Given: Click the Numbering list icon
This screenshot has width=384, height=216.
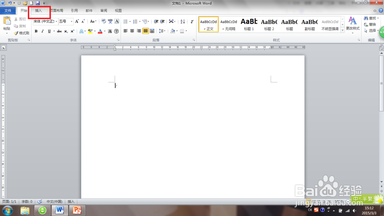Looking at the screenshot, I should point(135,22).
